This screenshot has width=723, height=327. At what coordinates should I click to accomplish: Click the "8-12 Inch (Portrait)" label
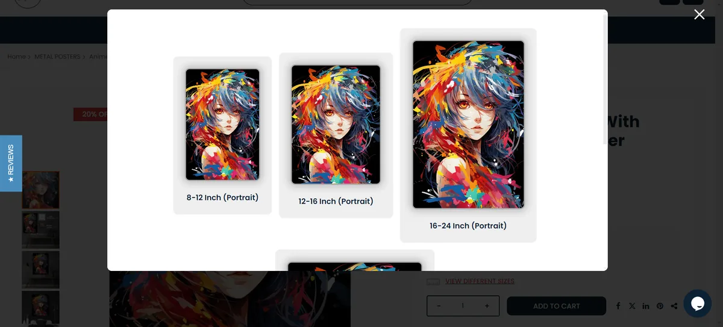[222, 198]
